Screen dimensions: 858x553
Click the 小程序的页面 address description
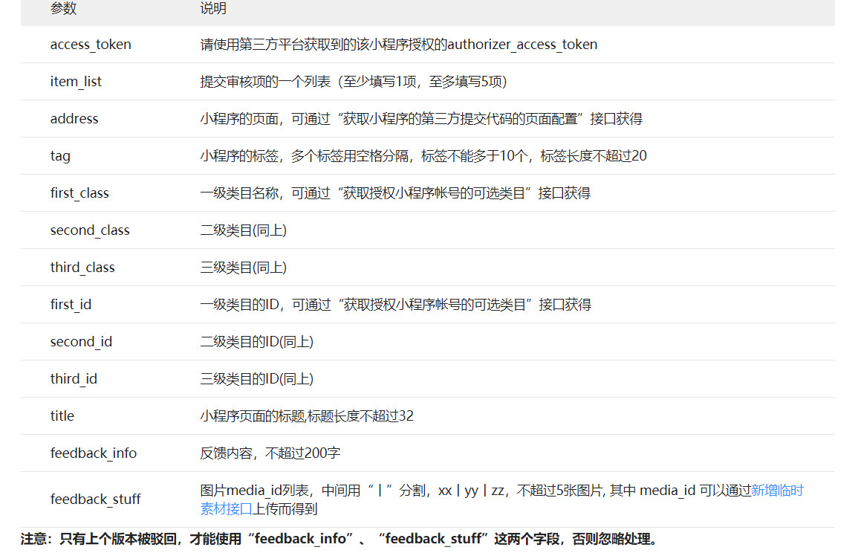click(x=420, y=119)
